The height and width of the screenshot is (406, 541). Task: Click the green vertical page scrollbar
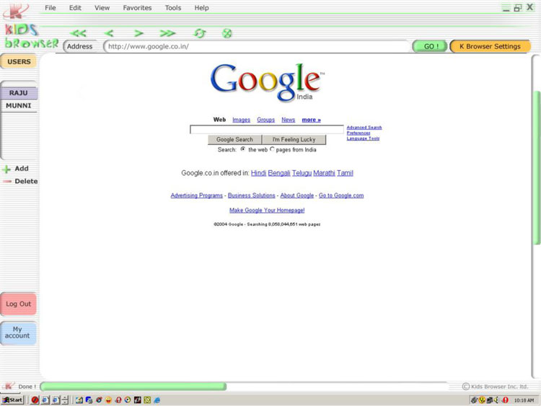(536, 166)
